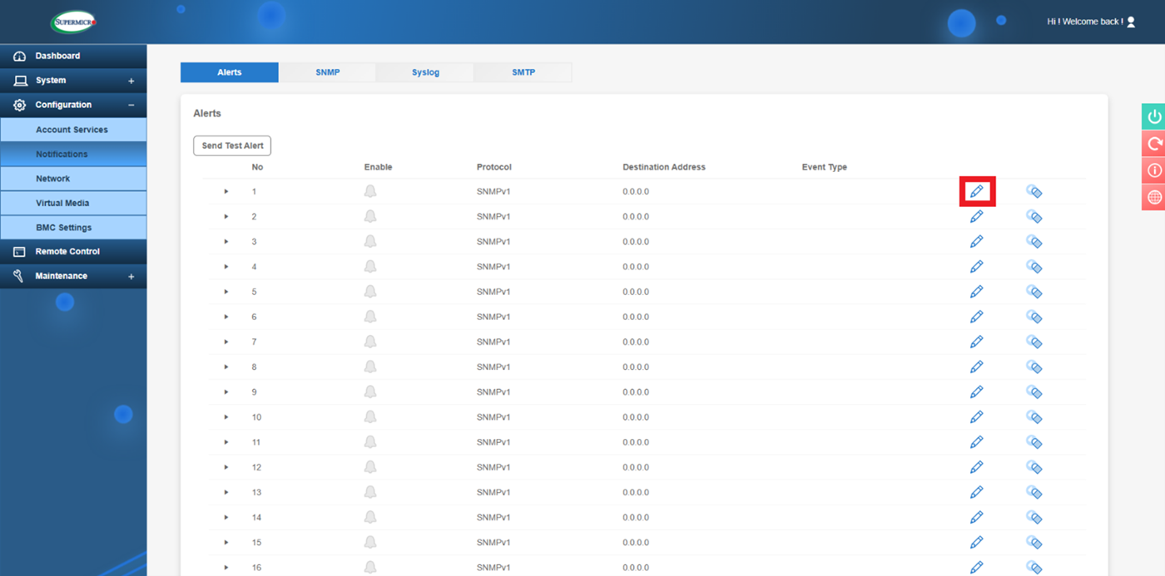The image size is (1165, 576).
Task: Go to the Dashboard page
Action: [73, 57]
